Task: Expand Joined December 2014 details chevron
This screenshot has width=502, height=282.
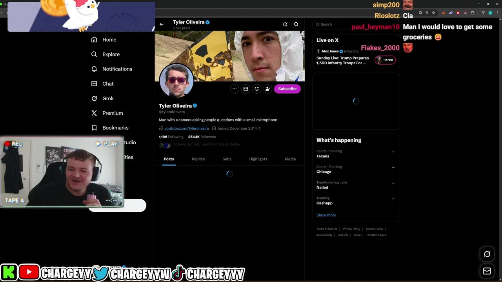Action: pyautogui.click(x=259, y=128)
